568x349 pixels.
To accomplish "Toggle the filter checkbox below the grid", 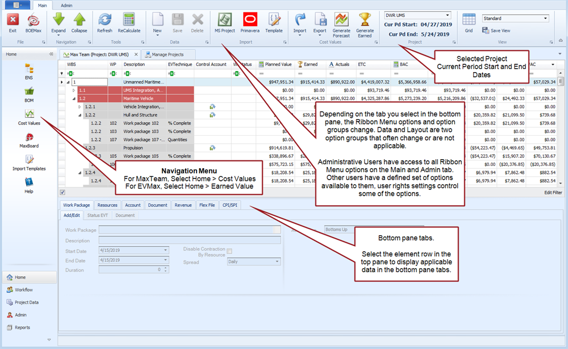I will click(x=62, y=192).
